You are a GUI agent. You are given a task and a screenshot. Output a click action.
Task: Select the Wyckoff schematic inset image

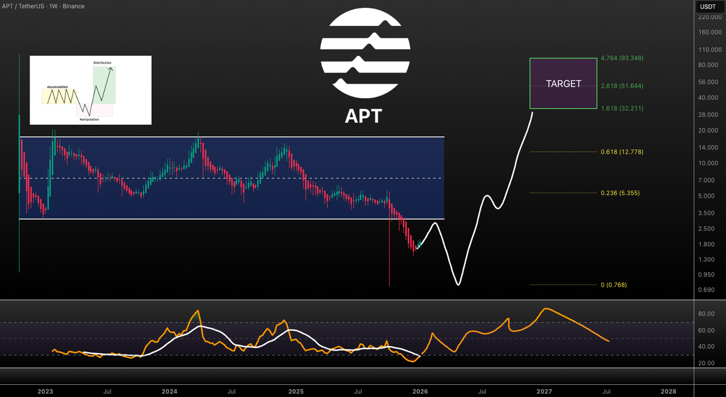pos(91,90)
